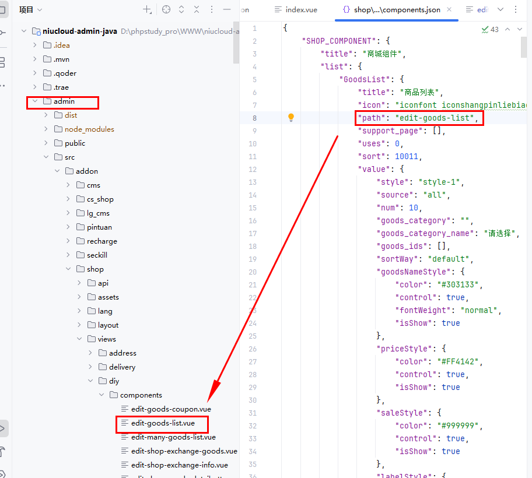This screenshot has height=478, width=532.
Task: Open the 项目 view selector dropdown
Action: click(30, 9)
